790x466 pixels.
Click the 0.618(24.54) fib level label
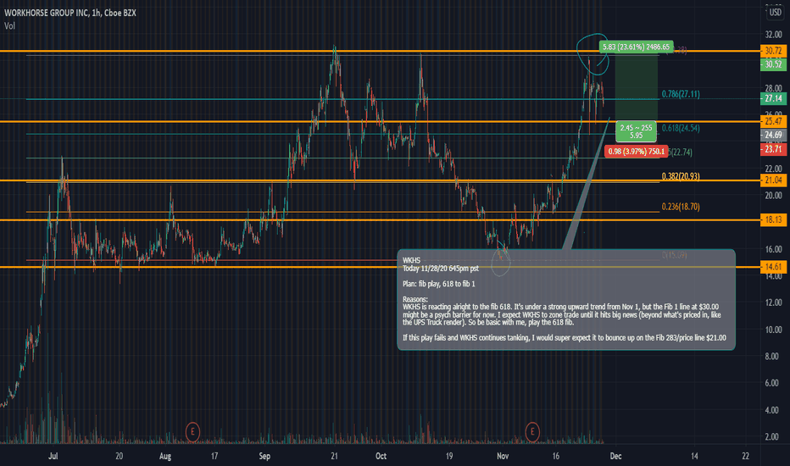pyautogui.click(x=681, y=129)
